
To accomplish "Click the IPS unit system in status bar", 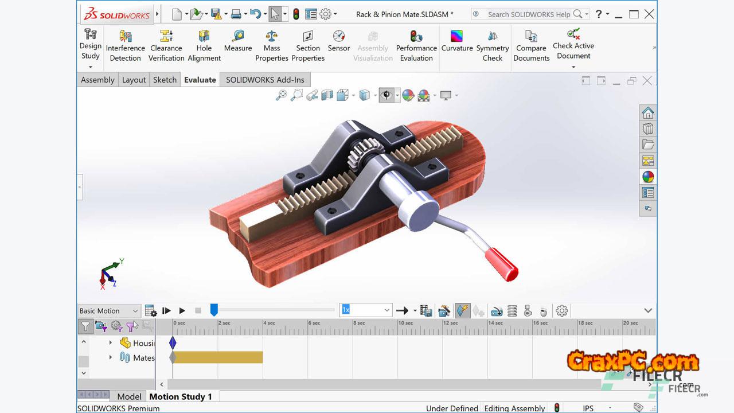I will pos(588,408).
